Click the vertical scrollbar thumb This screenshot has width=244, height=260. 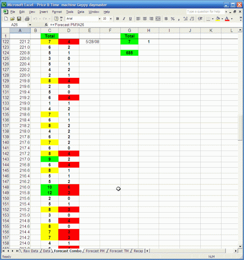pyautogui.click(x=240, y=128)
